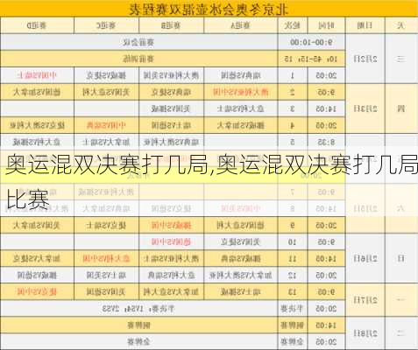This screenshot has width=418, height=350.
Task: Click the 赛前训练 row cell
Action: click(138, 59)
